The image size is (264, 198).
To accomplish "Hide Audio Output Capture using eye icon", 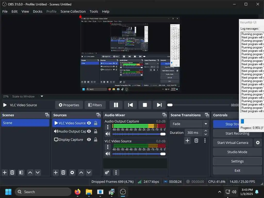I will 89,131.
